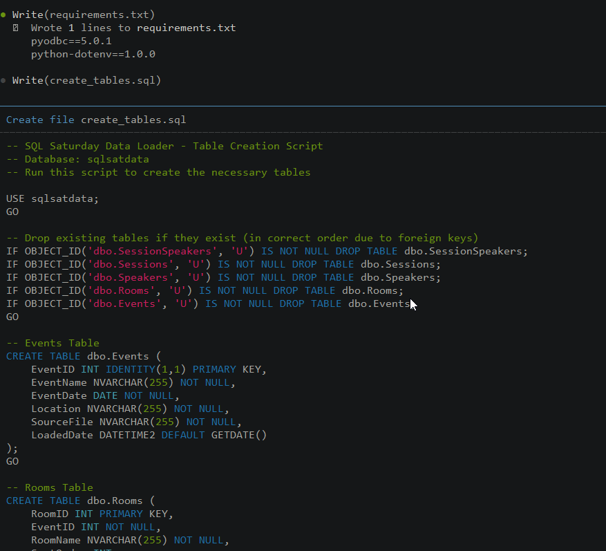
Task: Click the dashed separator line below the file header
Action: [x=303, y=131]
